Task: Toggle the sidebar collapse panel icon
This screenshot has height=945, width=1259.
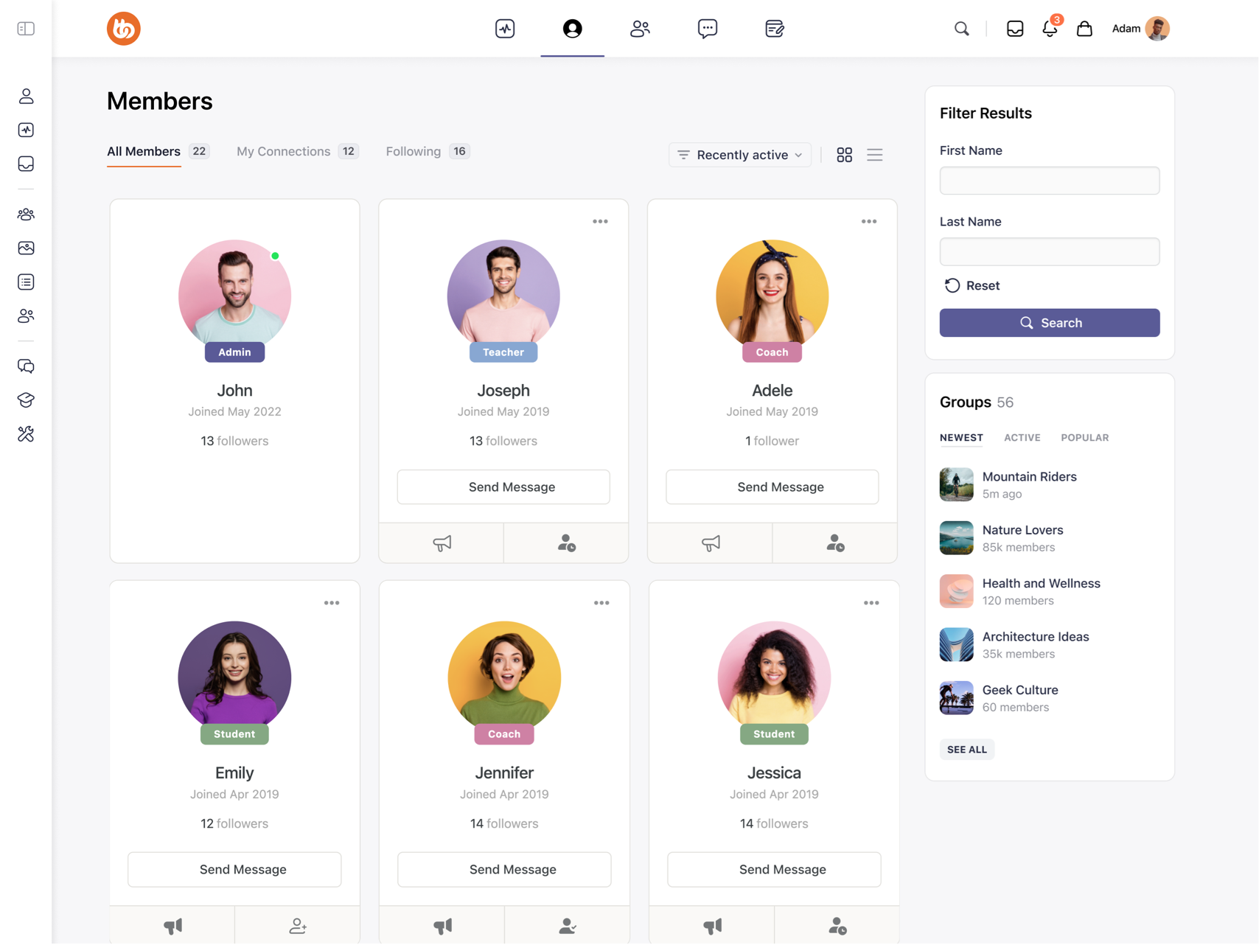Action: tap(26, 29)
